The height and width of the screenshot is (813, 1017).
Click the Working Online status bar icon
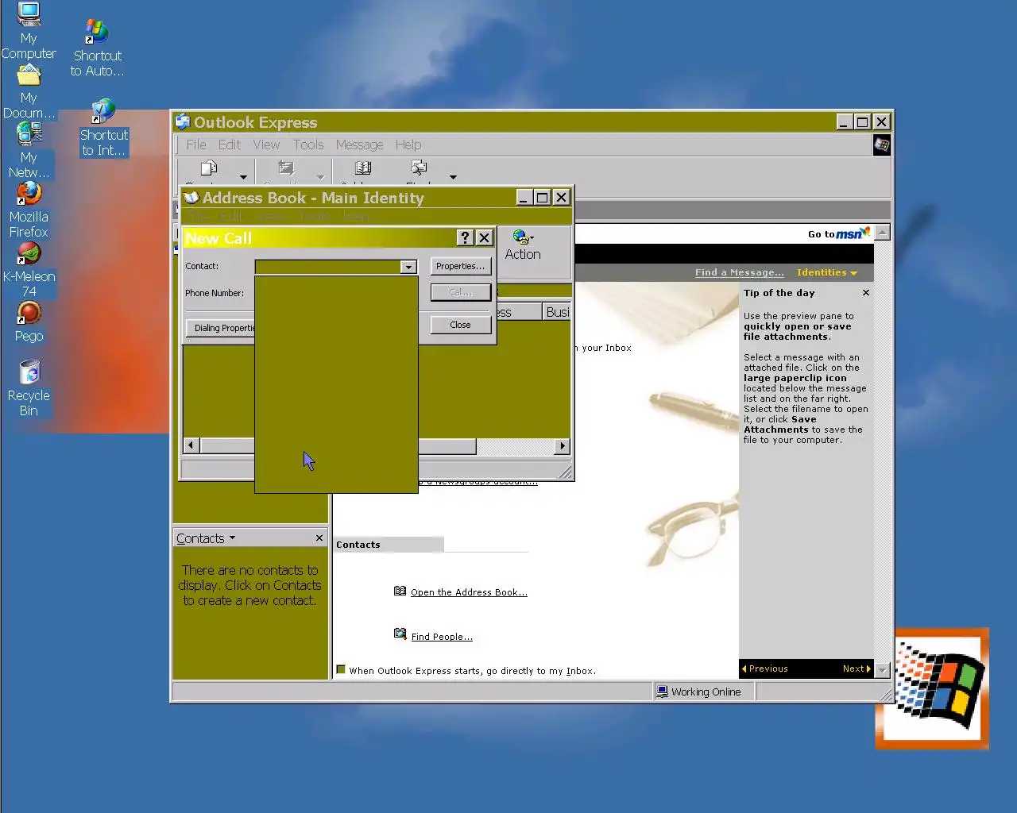[x=662, y=692]
